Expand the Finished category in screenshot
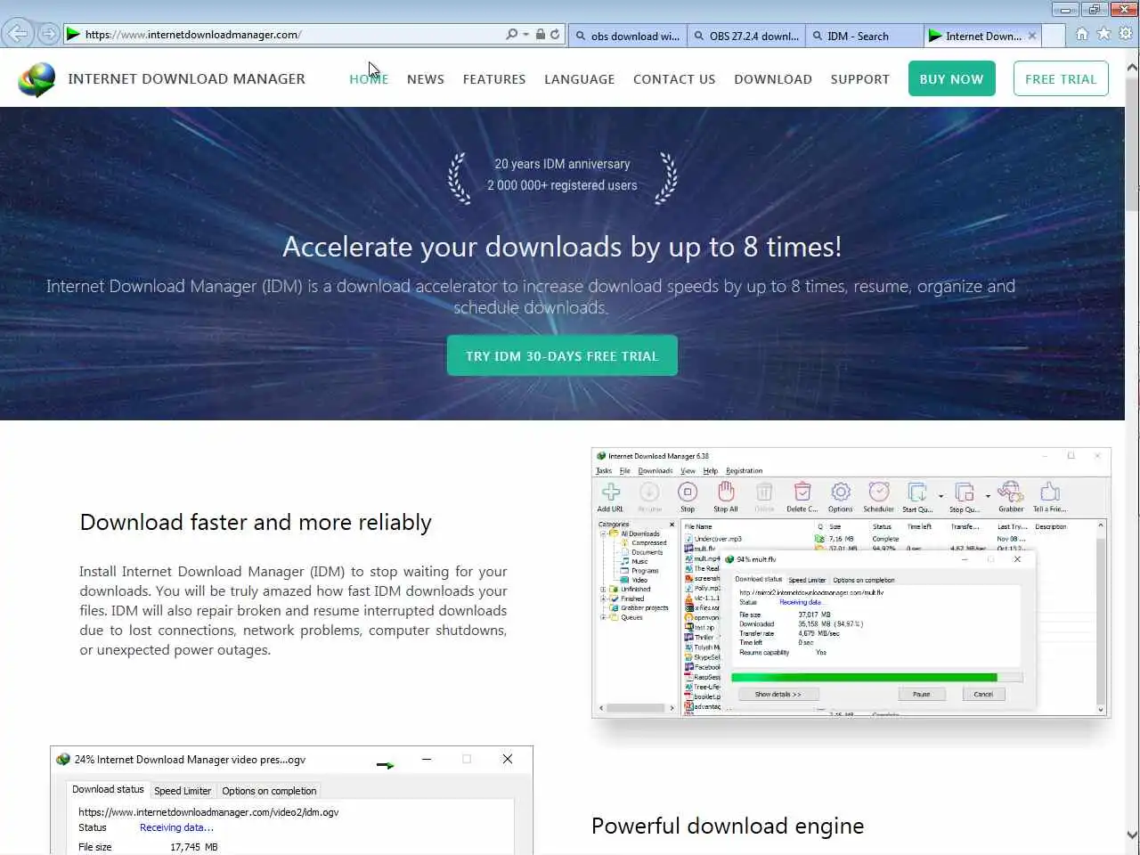The width and height of the screenshot is (1140, 855). 603,598
